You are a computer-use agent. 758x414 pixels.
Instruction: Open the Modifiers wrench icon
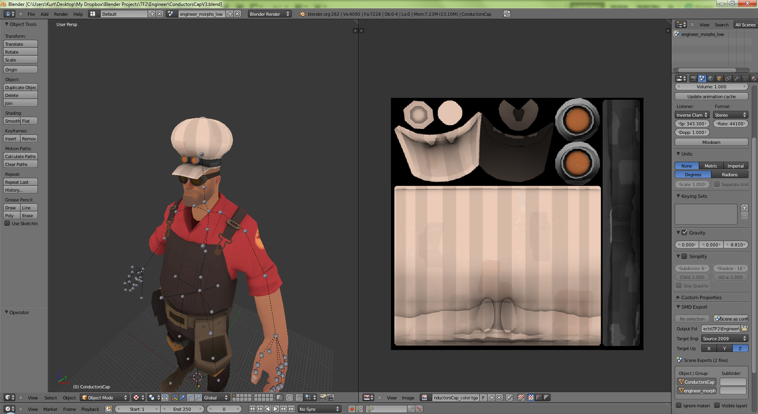tap(737, 78)
